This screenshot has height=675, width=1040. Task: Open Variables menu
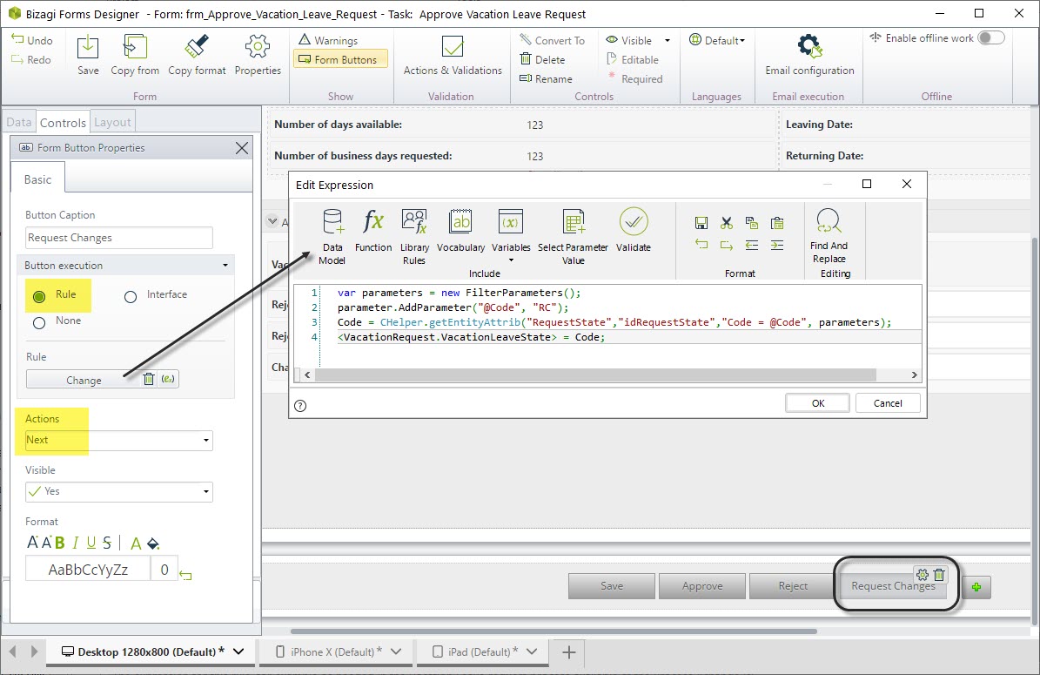pos(511,235)
